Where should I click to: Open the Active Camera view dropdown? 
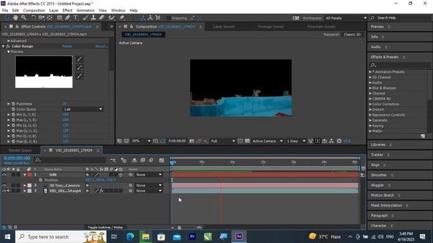pos(267,141)
